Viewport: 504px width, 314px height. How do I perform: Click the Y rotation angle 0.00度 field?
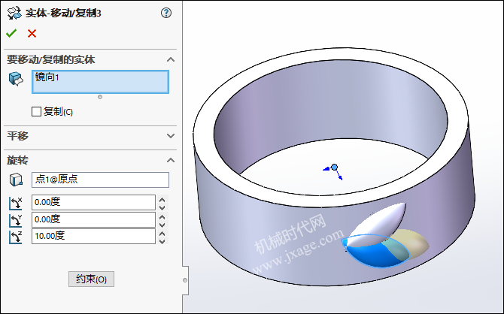click(x=93, y=219)
